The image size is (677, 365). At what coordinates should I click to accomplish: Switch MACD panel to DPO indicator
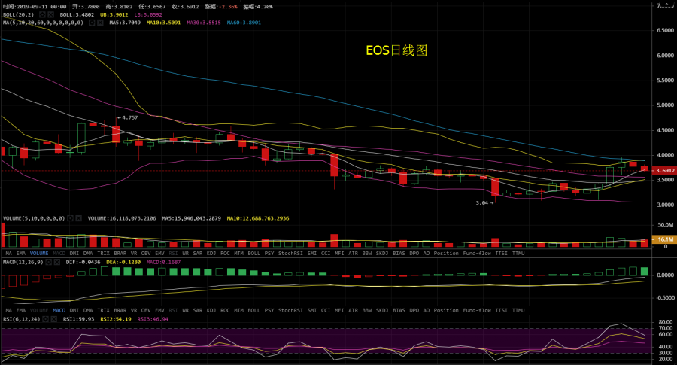click(x=414, y=311)
